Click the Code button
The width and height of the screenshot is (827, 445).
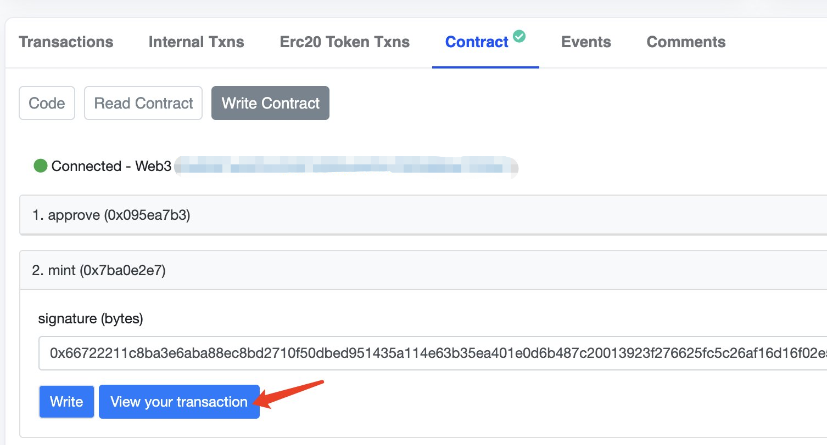(47, 103)
